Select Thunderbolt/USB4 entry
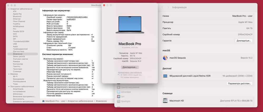The image size is (263, 112). point(21,41)
